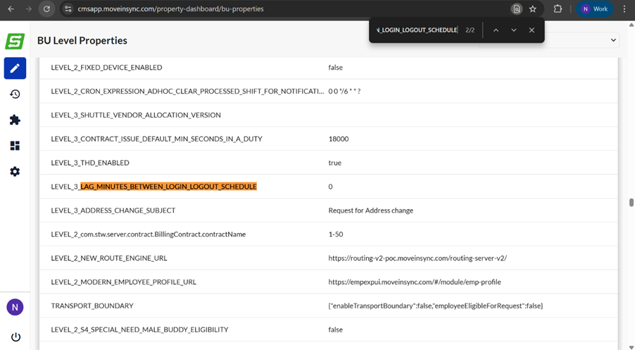Image resolution: width=635 pixels, height=350 pixels.
Task: Click the purple N user avatar in sidebar
Action: pos(15,307)
